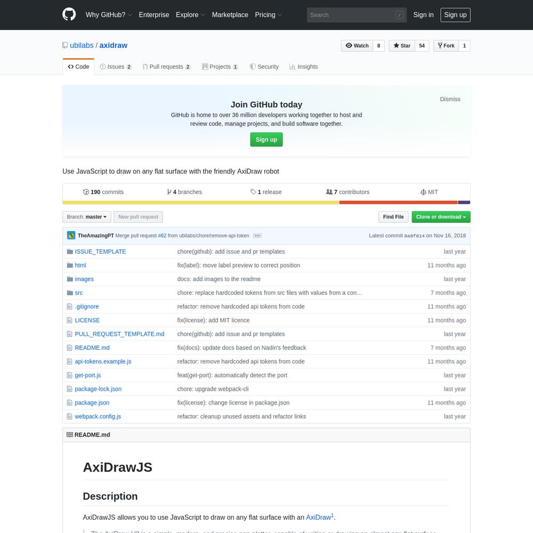533x533 pixels.
Task: Switch to the Pull requests tab
Action: (x=166, y=67)
